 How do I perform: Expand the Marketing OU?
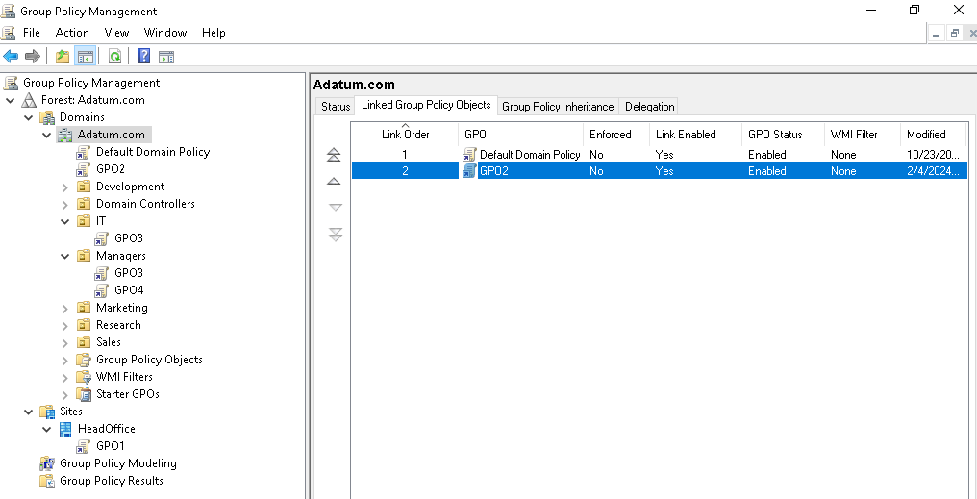(64, 308)
